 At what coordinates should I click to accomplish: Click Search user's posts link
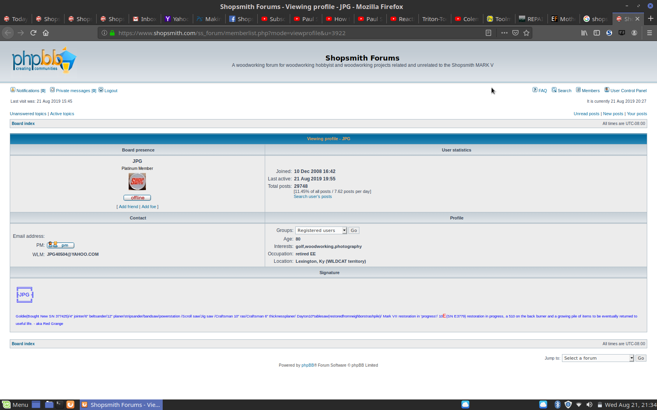(x=312, y=196)
